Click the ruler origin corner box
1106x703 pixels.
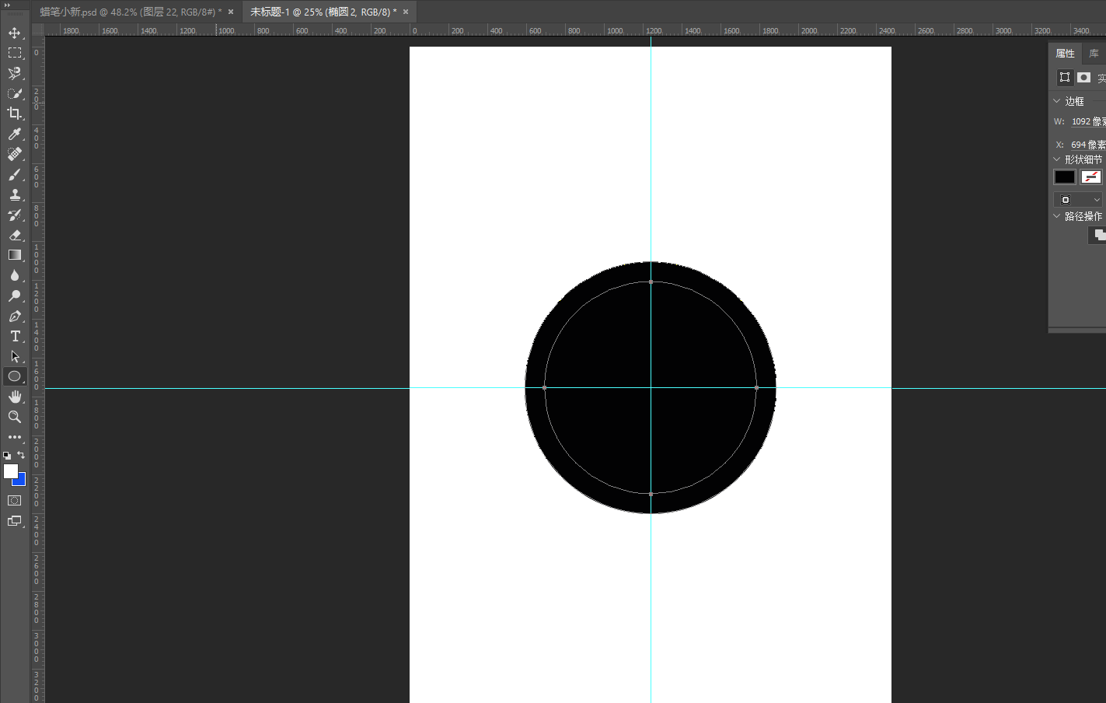[x=37, y=30]
